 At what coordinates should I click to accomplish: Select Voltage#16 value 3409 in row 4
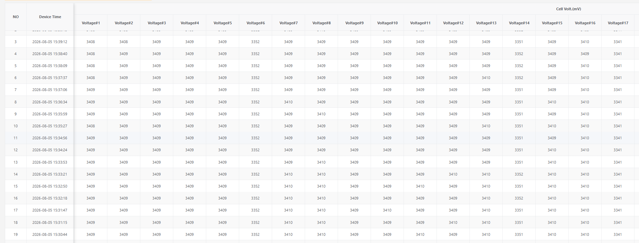[585, 54]
